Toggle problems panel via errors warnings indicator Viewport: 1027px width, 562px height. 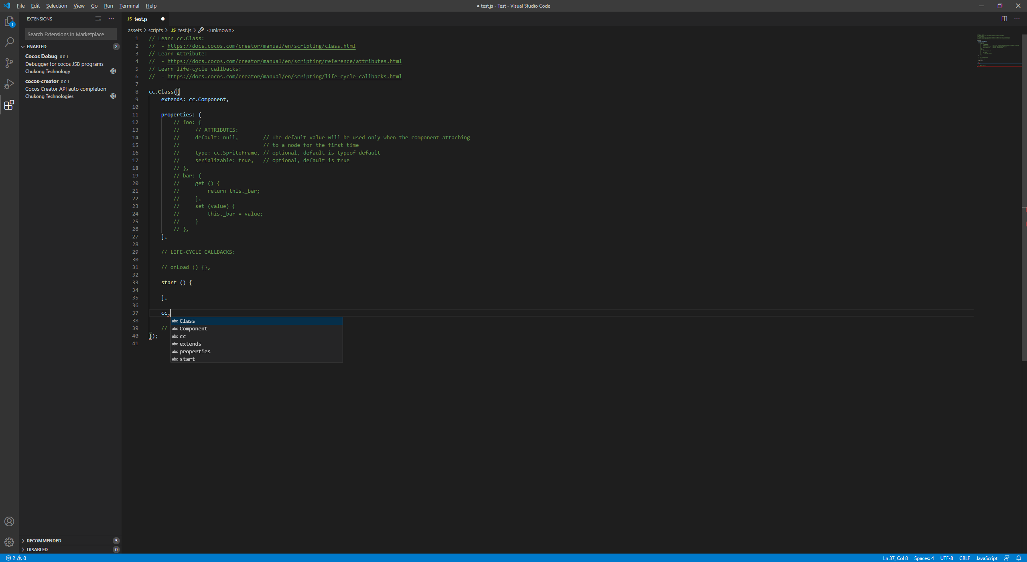16,558
